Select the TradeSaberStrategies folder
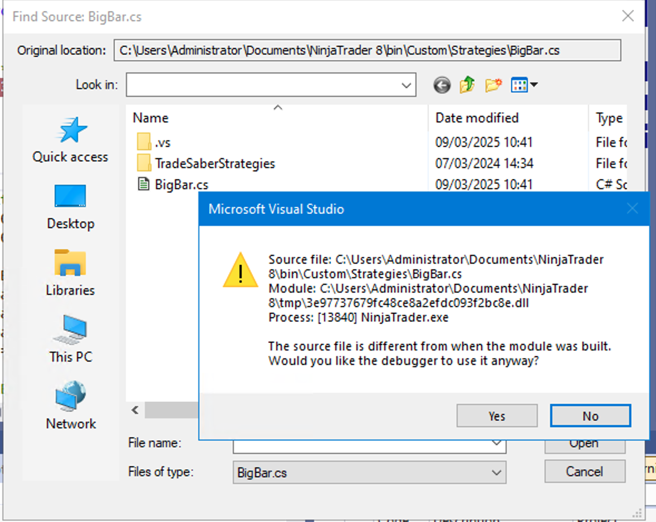 pyautogui.click(x=206, y=164)
